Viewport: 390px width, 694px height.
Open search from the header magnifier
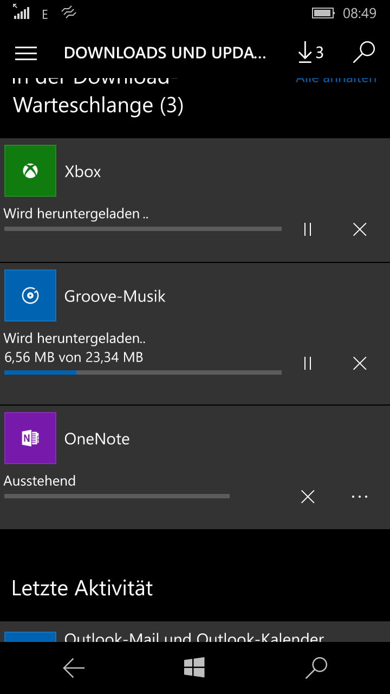tap(363, 53)
